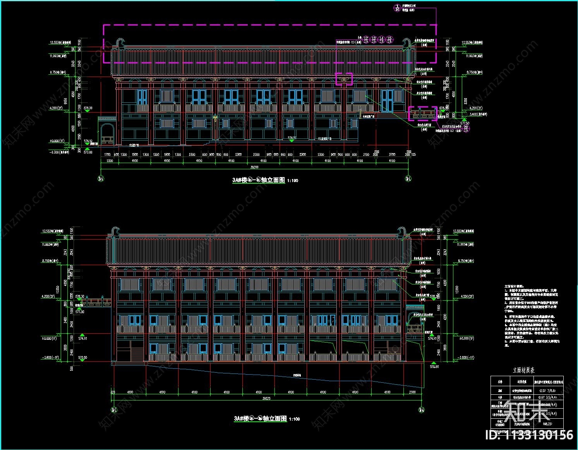Click the 574.50 level marker value
The width and height of the screenshot is (578, 450).
(292, 138)
